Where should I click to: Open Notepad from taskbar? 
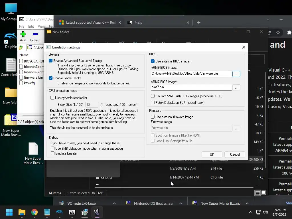click(x=47, y=212)
